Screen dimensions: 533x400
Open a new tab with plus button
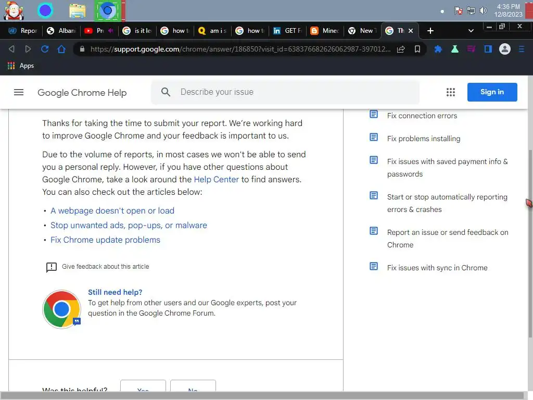point(430,31)
